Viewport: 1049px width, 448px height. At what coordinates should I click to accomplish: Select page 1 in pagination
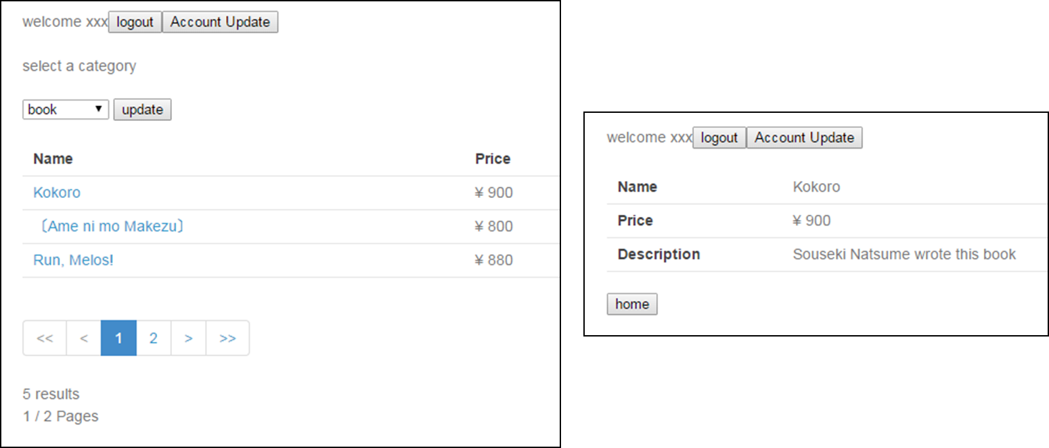[x=118, y=339]
